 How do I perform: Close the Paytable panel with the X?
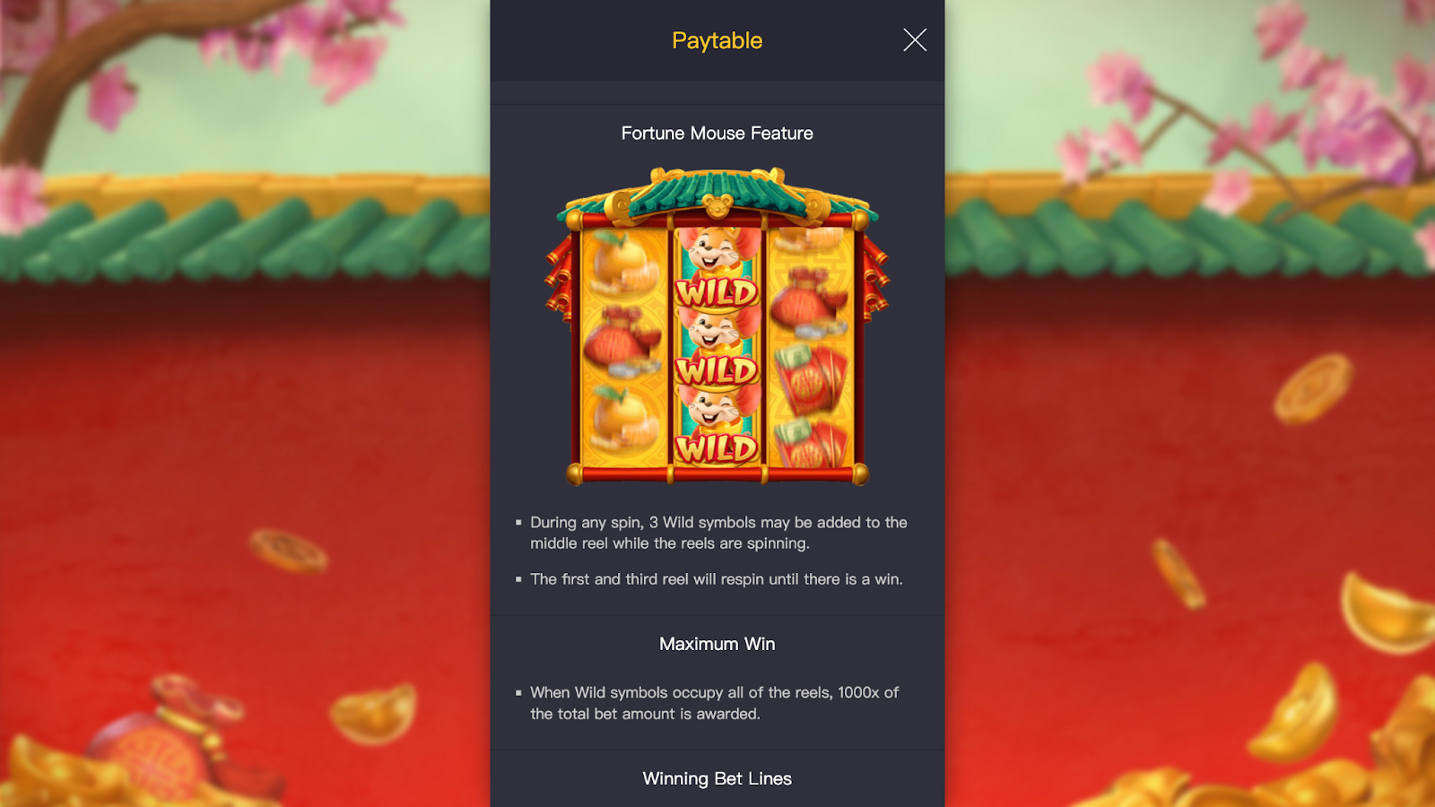click(x=915, y=39)
